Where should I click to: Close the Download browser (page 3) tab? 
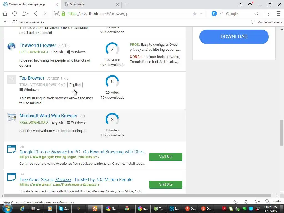tap(57, 4)
